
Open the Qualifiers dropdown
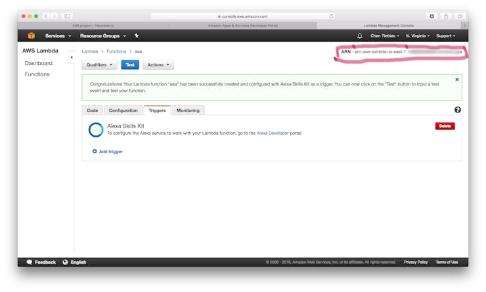99,65
